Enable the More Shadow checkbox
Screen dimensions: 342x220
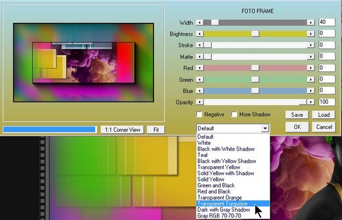coord(234,114)
